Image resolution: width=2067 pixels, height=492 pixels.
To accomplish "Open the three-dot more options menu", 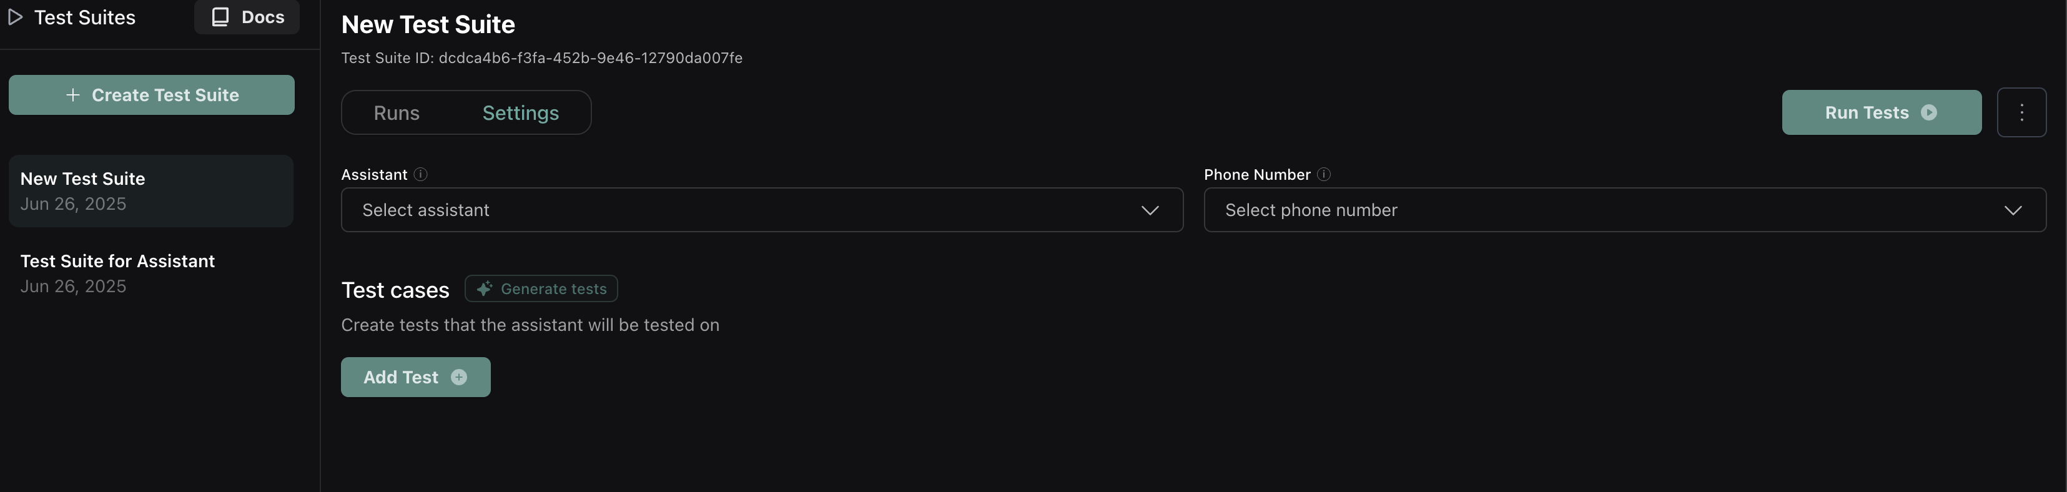I will 2021,112.
